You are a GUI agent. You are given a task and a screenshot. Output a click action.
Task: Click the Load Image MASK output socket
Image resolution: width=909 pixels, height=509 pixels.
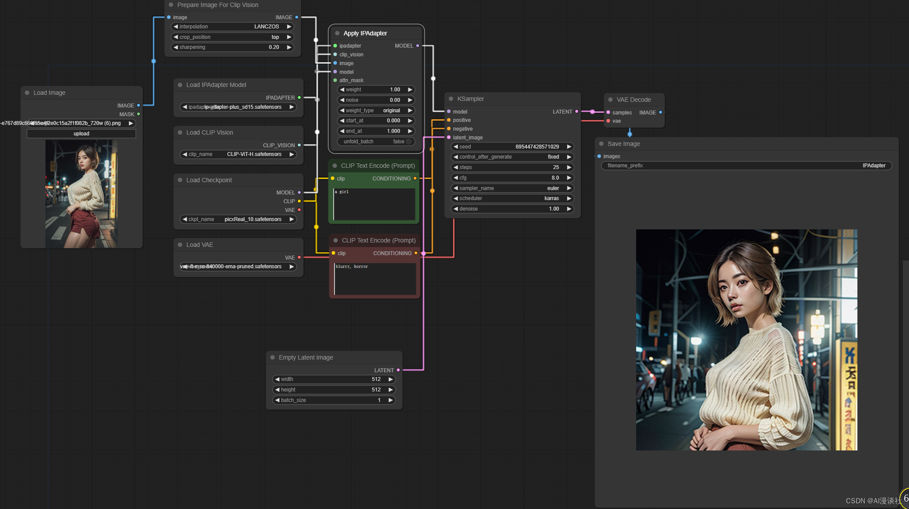click(139, 114)
